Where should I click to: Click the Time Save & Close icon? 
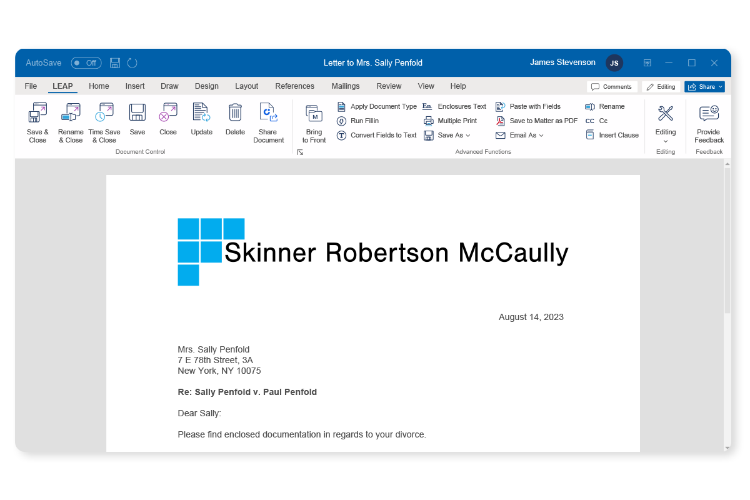click(104, 112)
